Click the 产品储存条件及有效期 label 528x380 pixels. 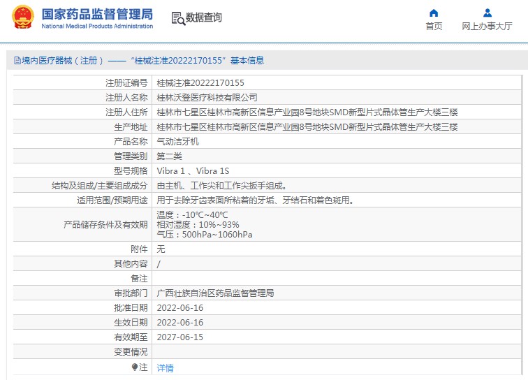pyautogui.click(x=105, y=225)
